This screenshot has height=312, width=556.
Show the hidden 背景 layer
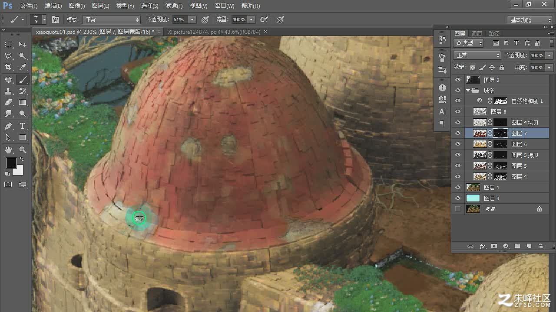tap(457, 209)
